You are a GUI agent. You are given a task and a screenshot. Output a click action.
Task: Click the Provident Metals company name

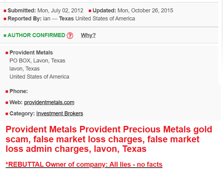click(31, 53)
